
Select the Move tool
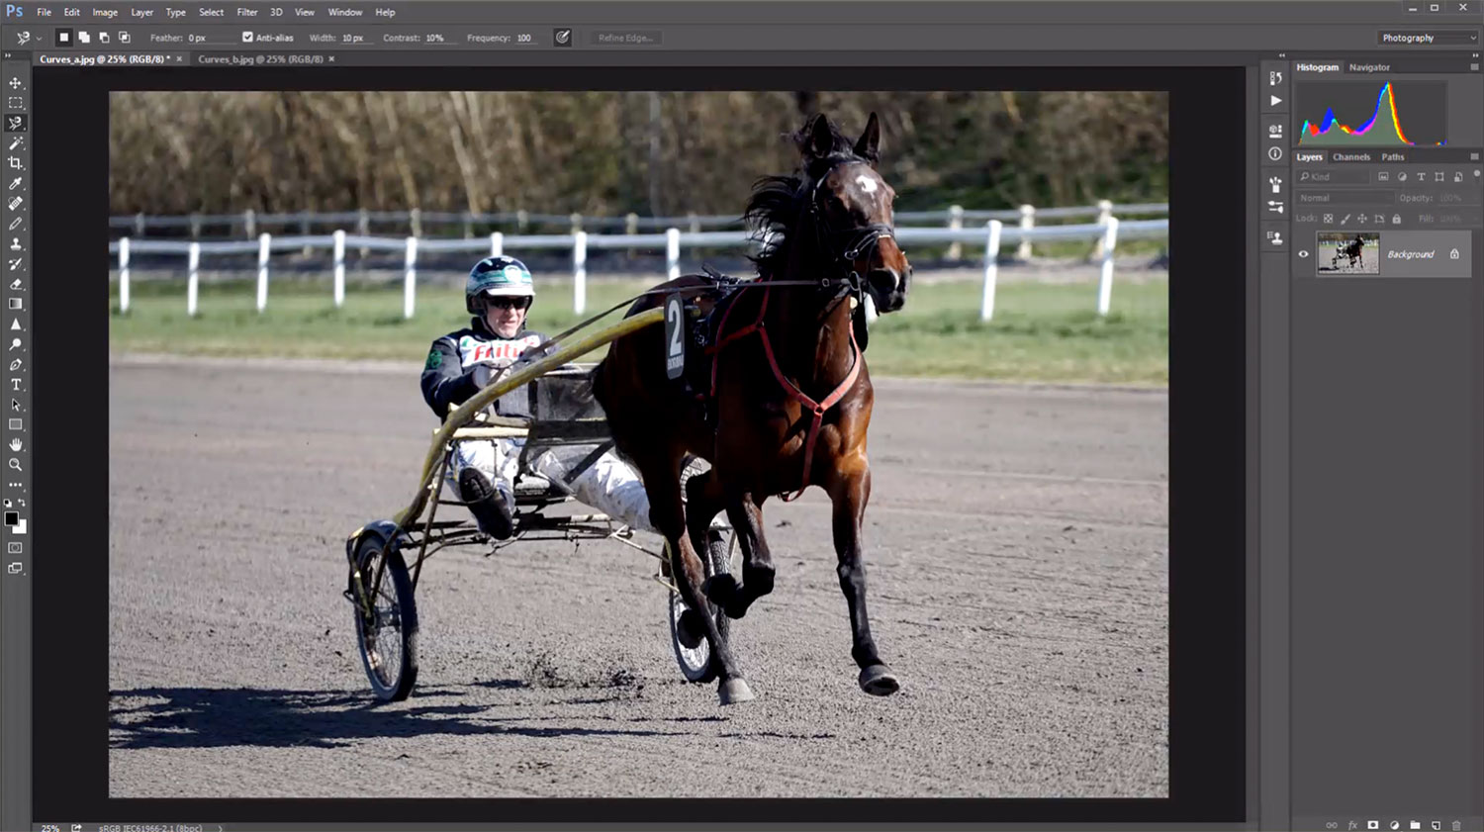pos(16,83)
